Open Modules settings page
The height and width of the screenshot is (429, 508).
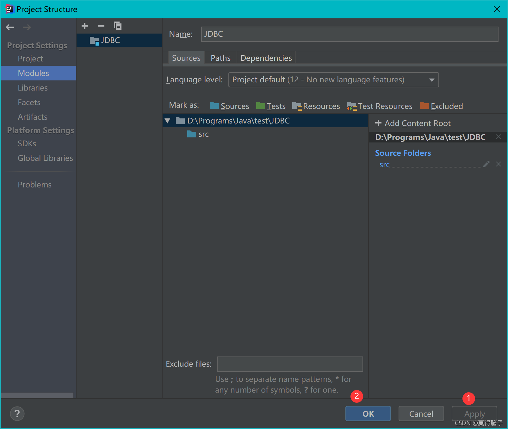click(38, 73)
